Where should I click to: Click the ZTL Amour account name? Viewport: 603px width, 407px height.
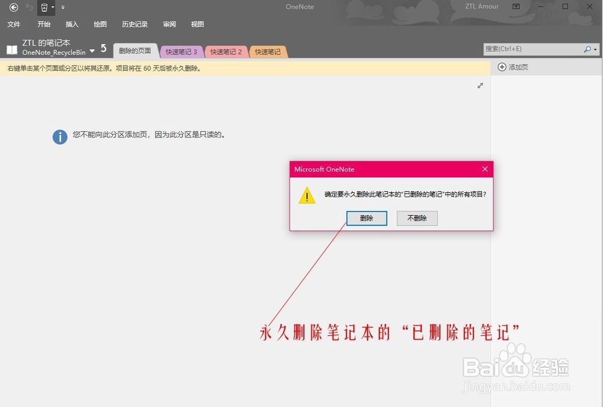pos(482,6)
